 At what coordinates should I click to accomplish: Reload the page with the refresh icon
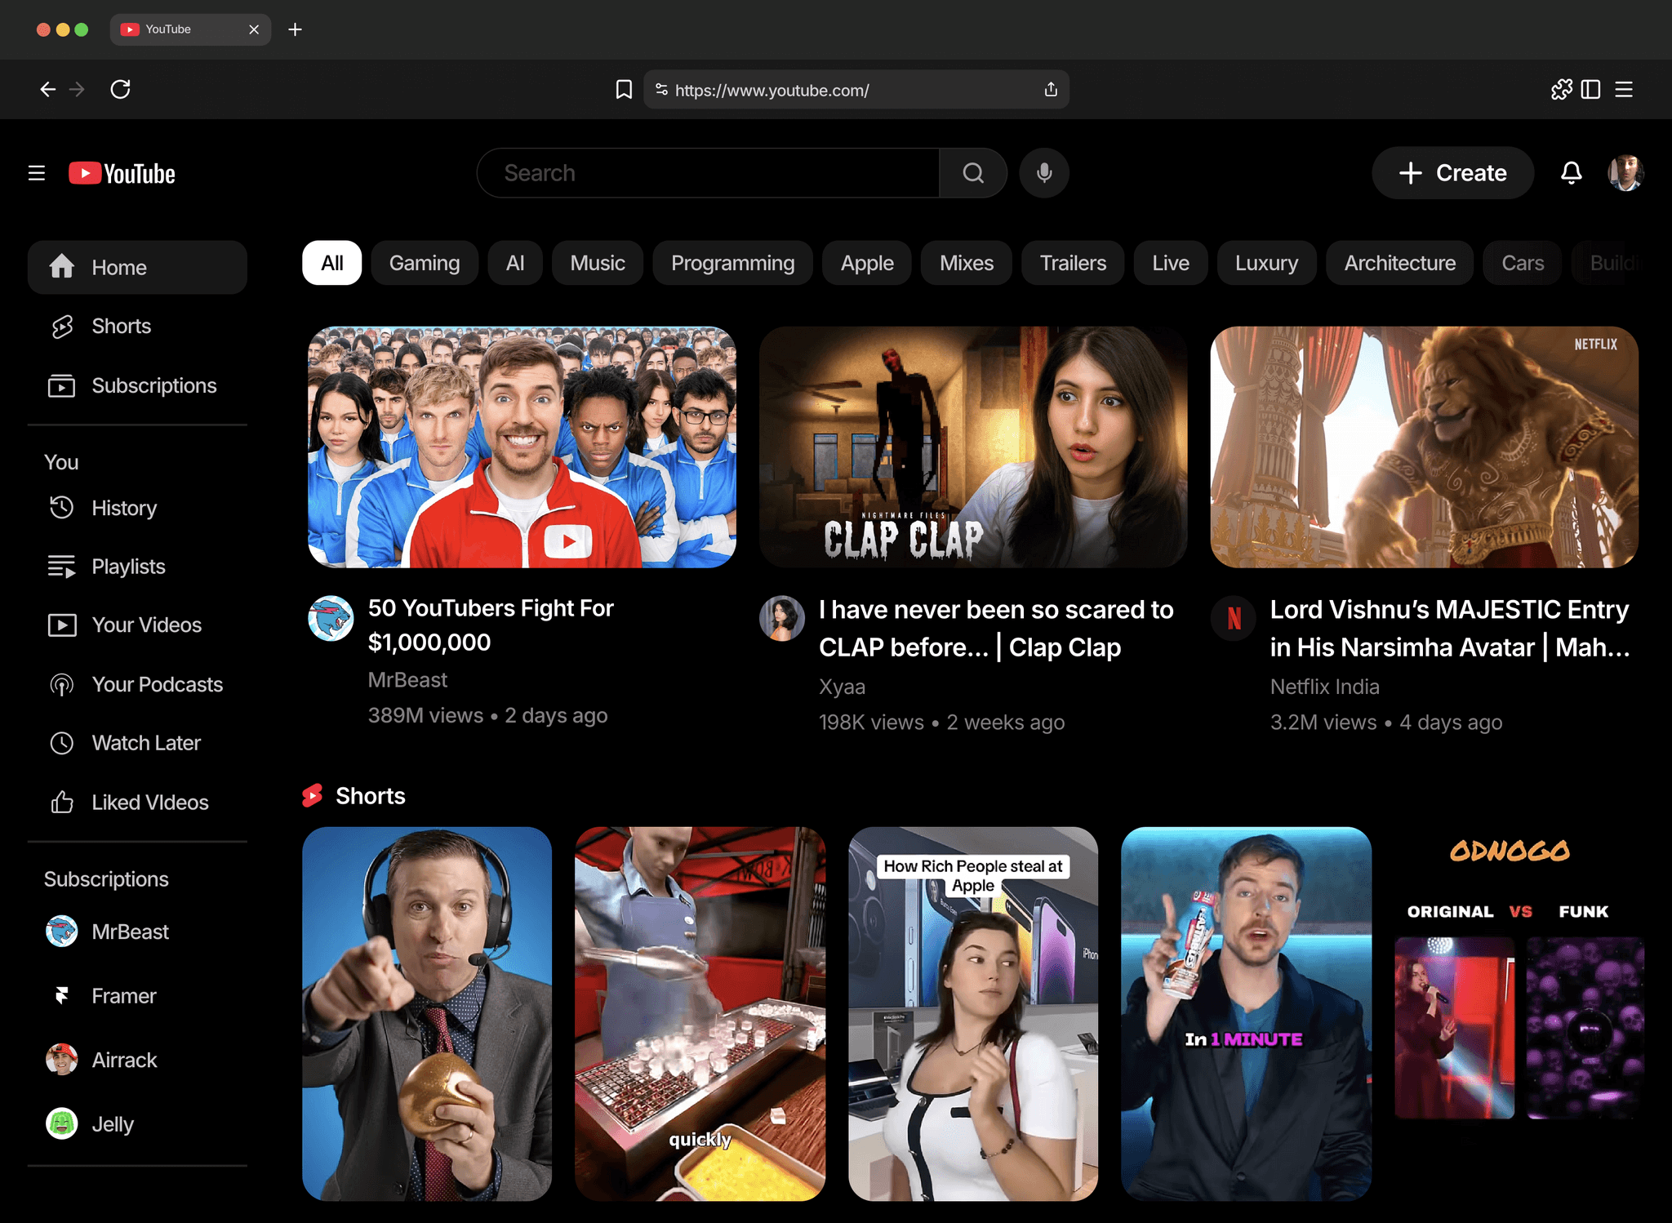point(121,89)
